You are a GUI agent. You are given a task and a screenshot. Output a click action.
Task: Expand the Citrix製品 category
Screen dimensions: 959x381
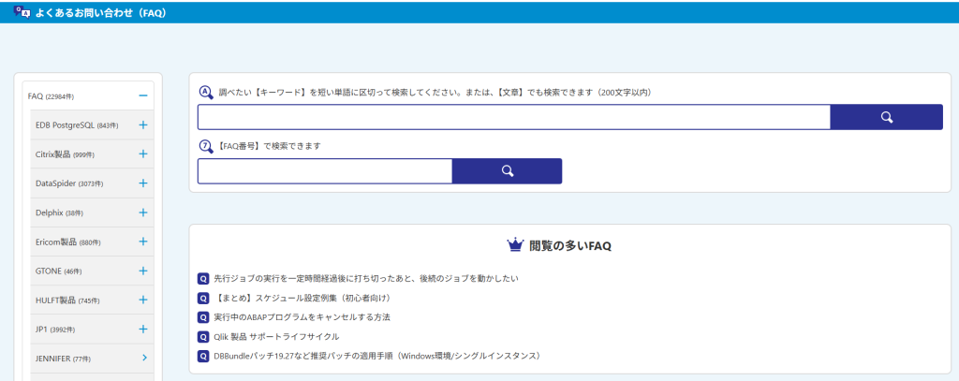click(x=143, y=154)
